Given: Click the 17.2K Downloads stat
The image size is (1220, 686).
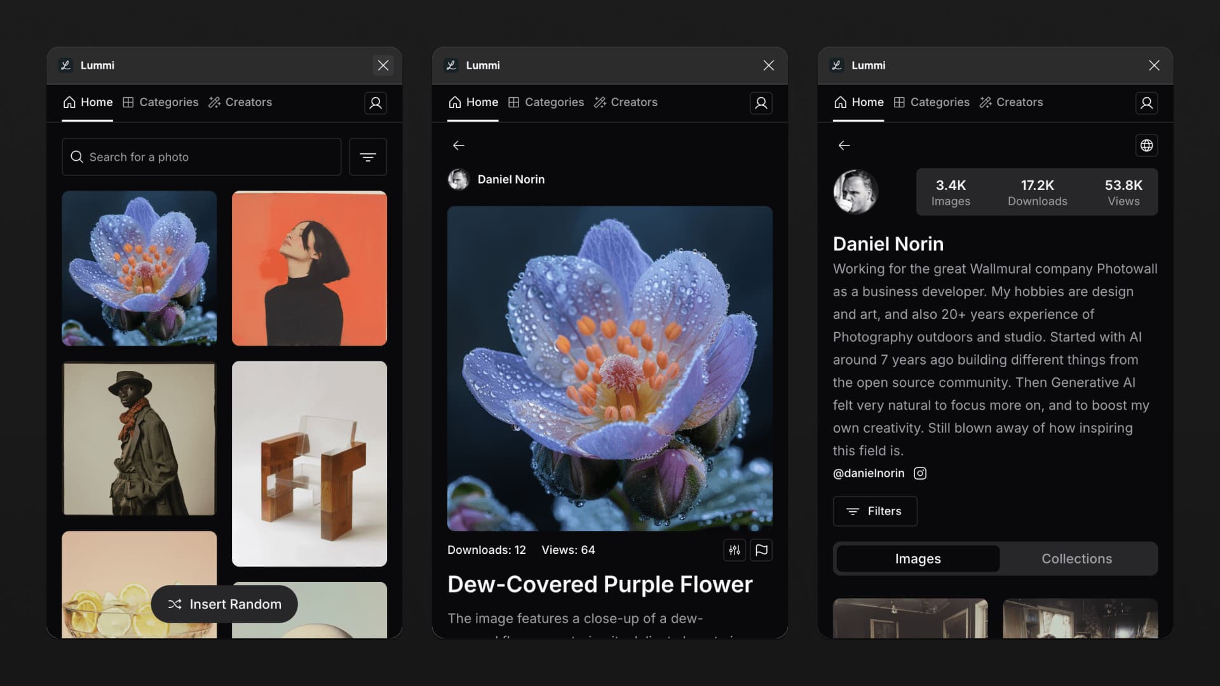Looking at the screenshot, I should (1037, 192).
